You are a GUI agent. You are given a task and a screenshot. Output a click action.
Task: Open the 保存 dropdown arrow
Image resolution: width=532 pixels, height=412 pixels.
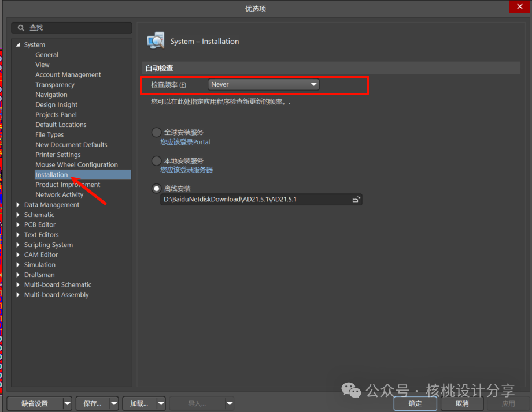pos(114,403)
